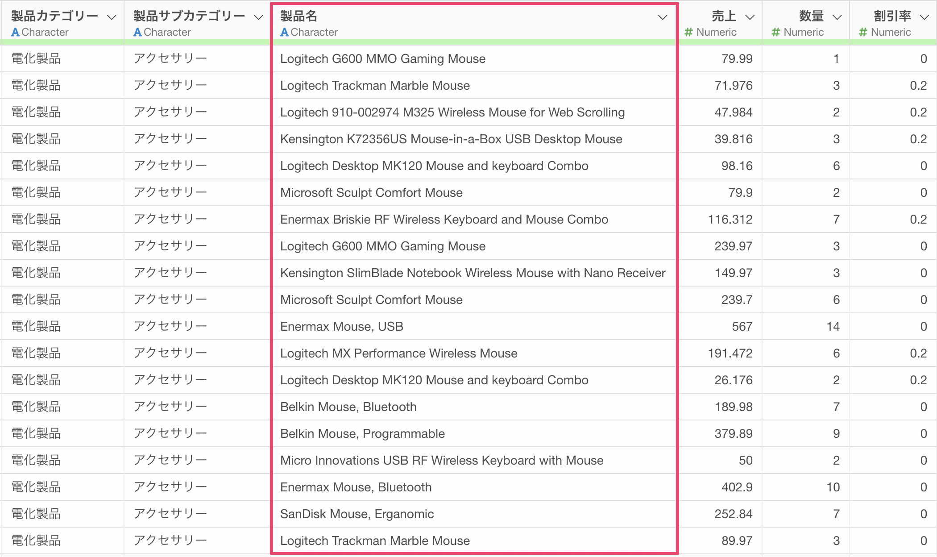Click the sales value 239.7
The height and width of the screenshot is (557, 937).
point(737,300)
